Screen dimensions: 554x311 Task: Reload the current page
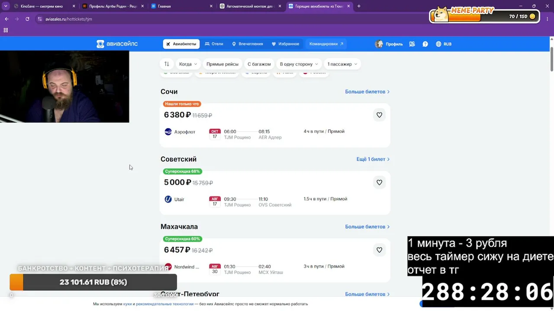[27, 19]
